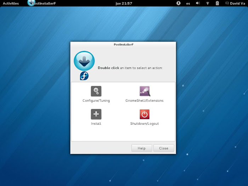Open the 'es' keyboard layout menu
Viewport: 248px width, 186px height.
[x=188, y=3]
